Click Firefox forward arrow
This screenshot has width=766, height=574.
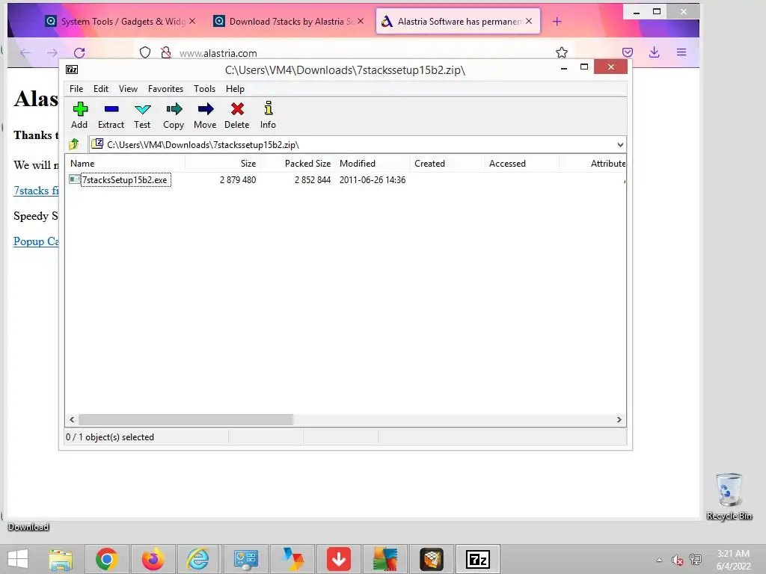pos(52,53)
